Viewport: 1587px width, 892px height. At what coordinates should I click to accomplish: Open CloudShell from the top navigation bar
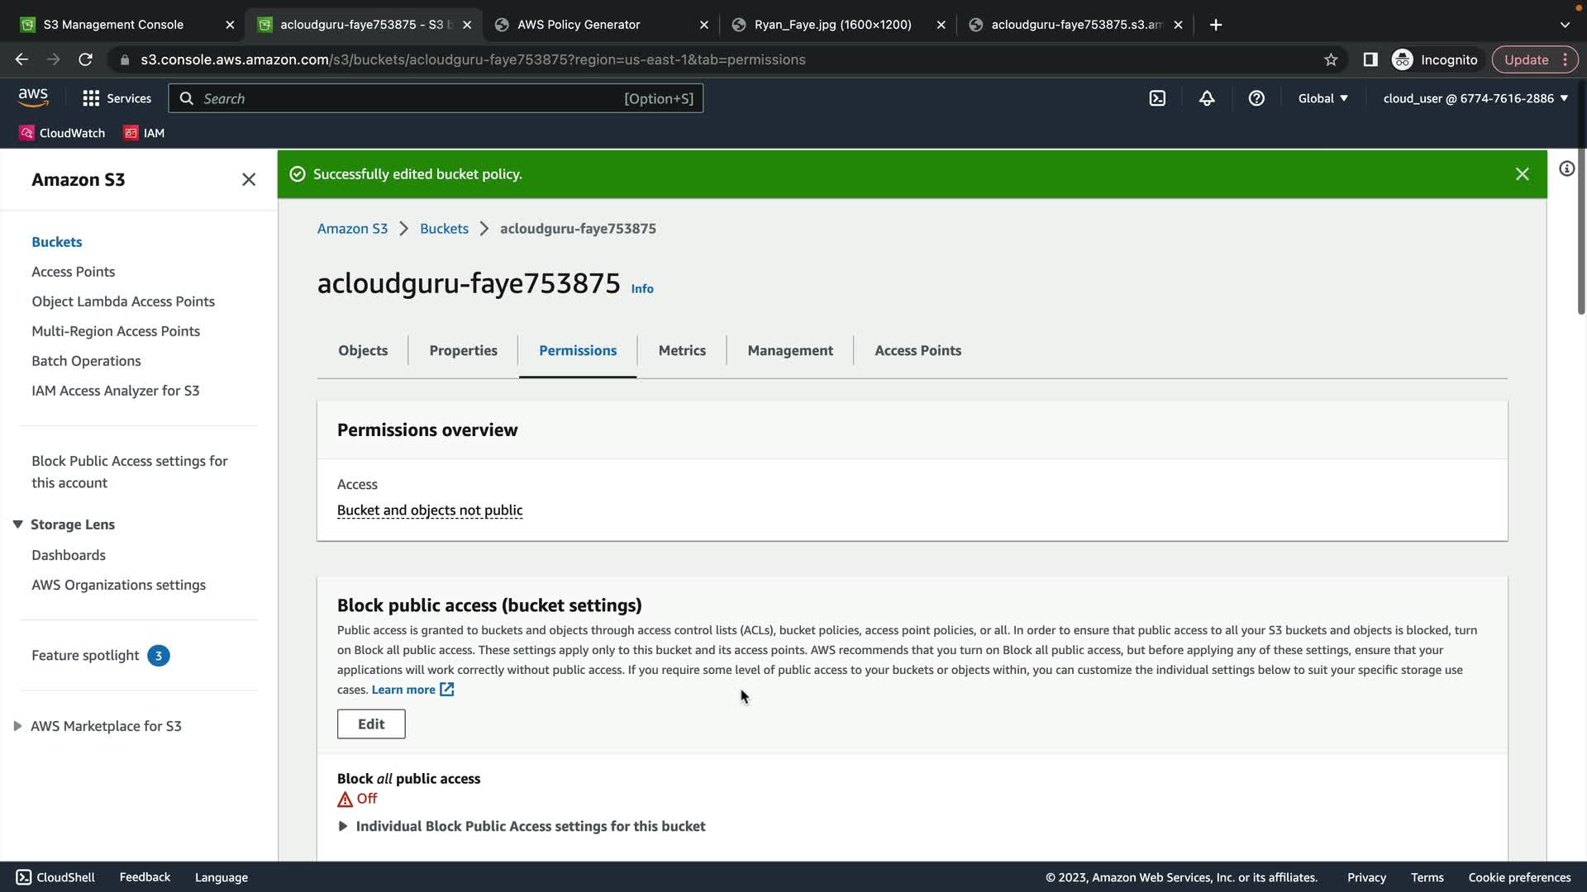pyautogui.click(x=1157, y=98)
